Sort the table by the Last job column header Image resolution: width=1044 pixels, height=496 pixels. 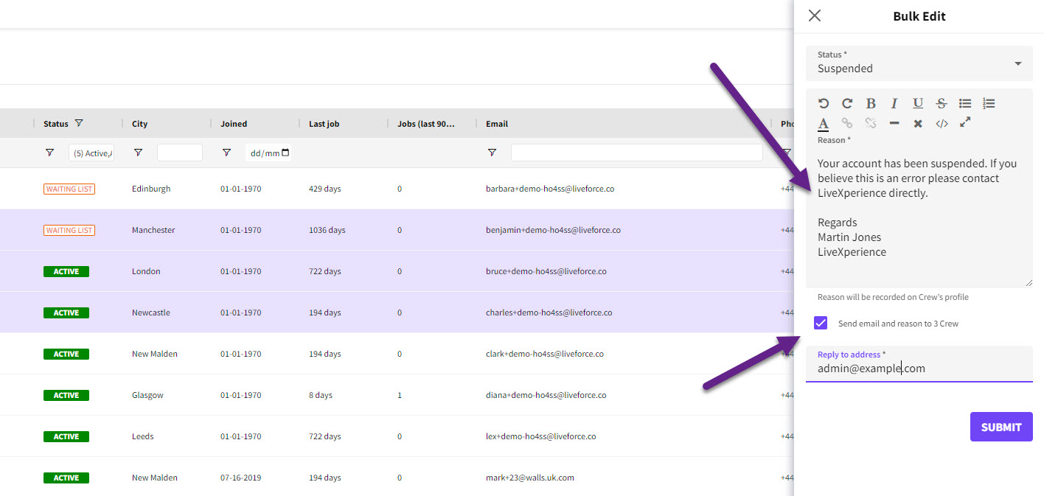coord(324,124)
